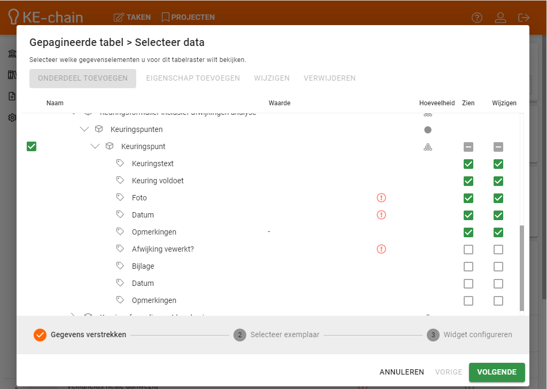The height and width of the screenshot is (389, 547).
Task: Click the help question mark icon
Action: coord(477,18)
